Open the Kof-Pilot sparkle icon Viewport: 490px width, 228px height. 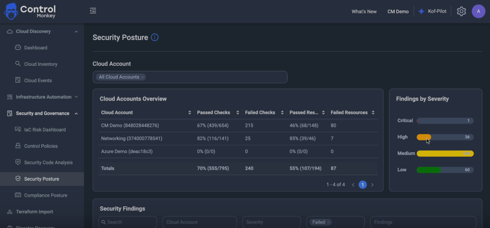[421, 12]
